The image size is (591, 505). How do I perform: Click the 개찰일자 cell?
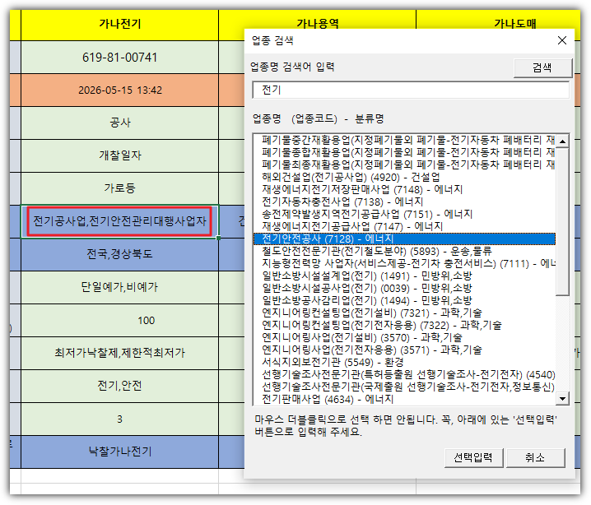coord(120,155)
